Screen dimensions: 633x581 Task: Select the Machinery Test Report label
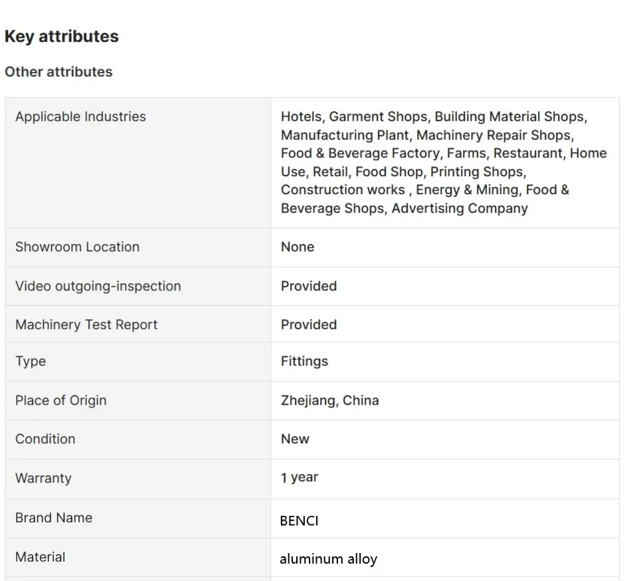(86, 324)
